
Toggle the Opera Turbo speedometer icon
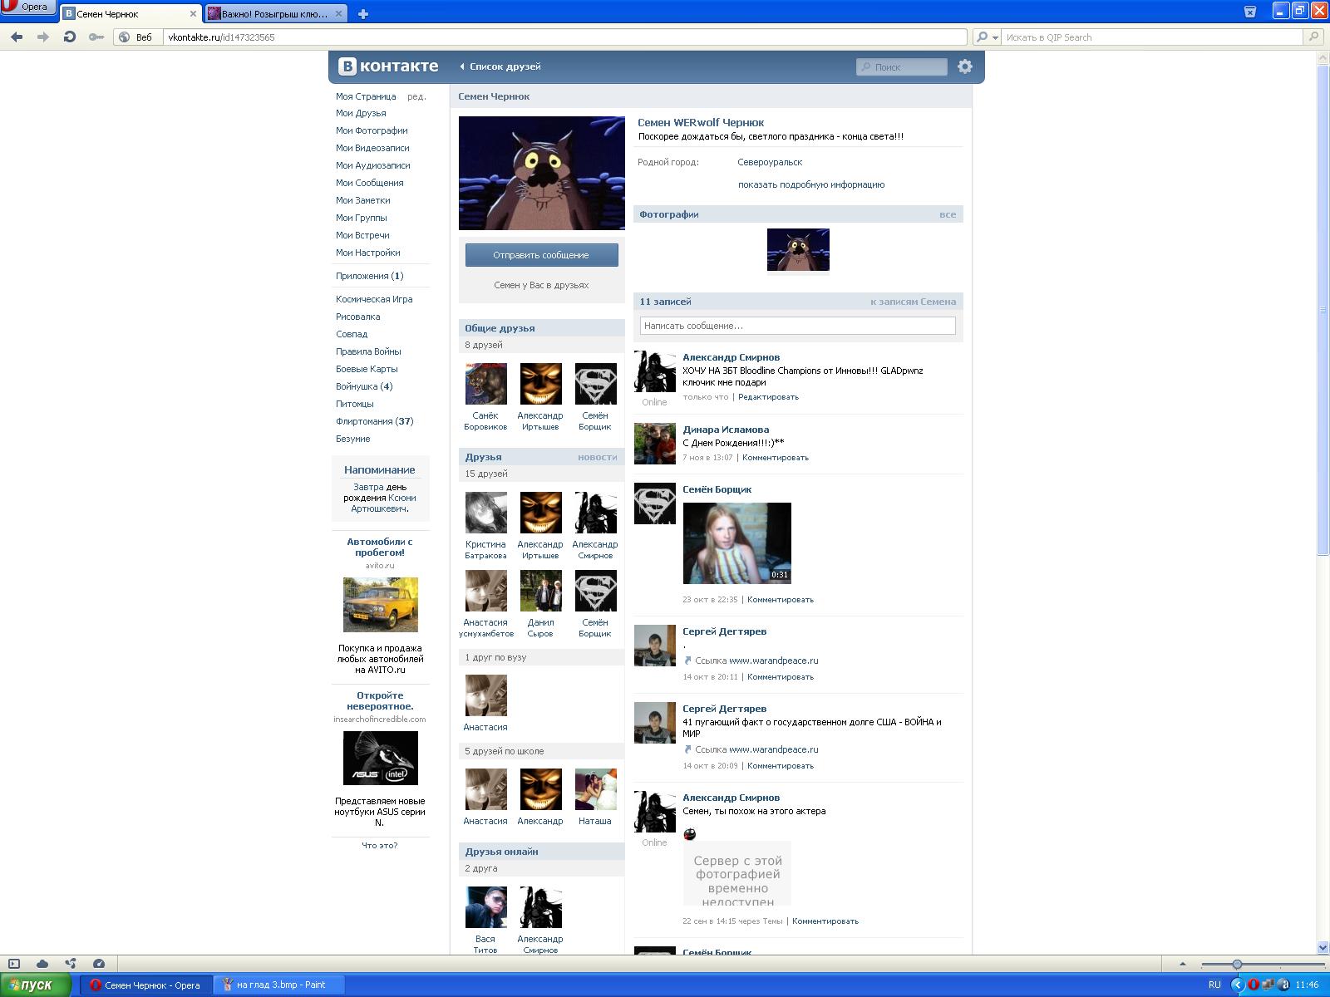(99, 964)
